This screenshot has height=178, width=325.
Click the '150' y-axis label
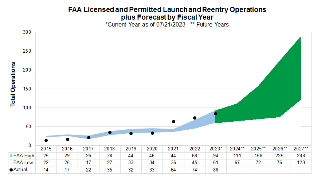pyautogui.click(x=27, y=89)
